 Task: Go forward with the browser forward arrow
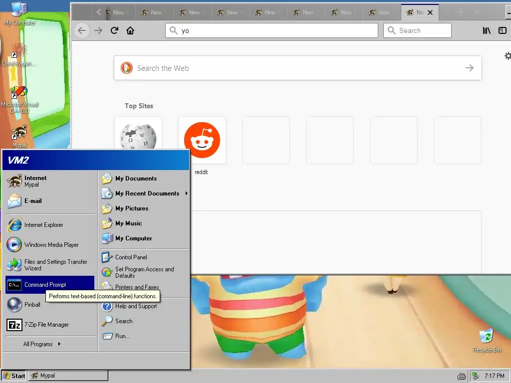[x=98, y=30]
